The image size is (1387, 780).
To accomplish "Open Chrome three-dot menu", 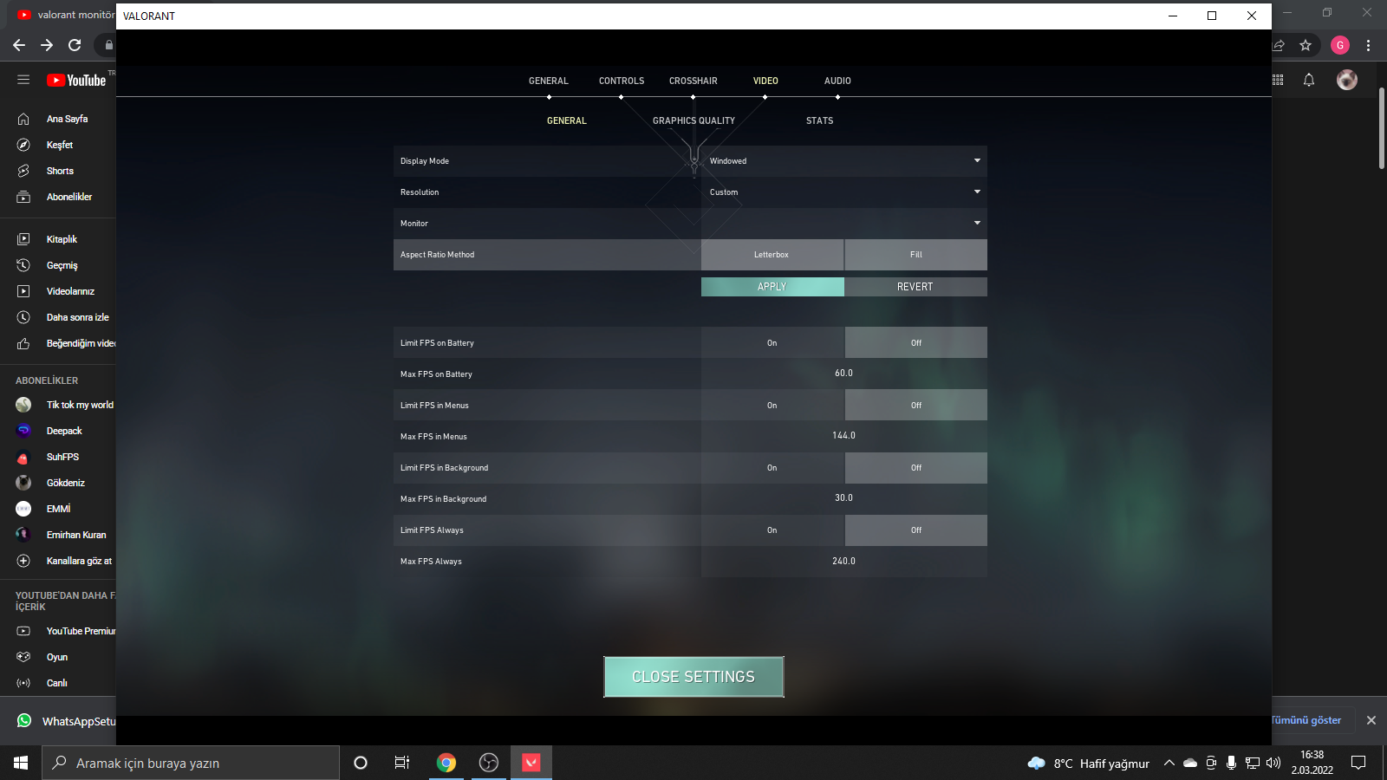I will [1369, 45].
